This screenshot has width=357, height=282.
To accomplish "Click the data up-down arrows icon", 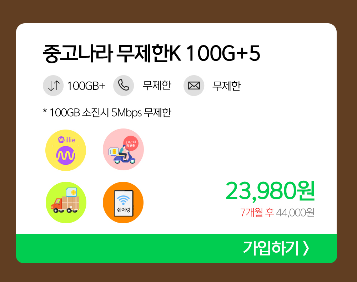I will (x=53, y=86).
